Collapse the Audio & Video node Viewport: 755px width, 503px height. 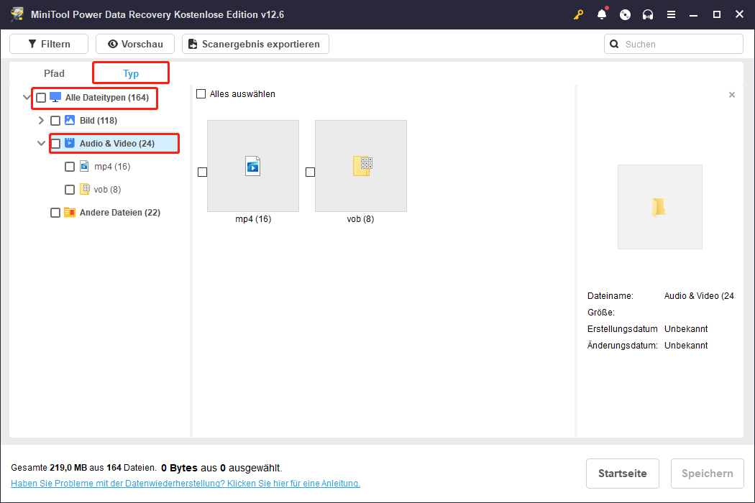coord(42,144)
